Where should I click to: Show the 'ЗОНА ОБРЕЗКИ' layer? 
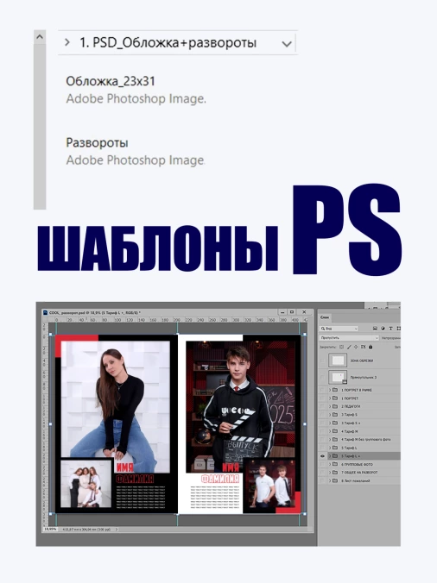(x=323, y=360)
